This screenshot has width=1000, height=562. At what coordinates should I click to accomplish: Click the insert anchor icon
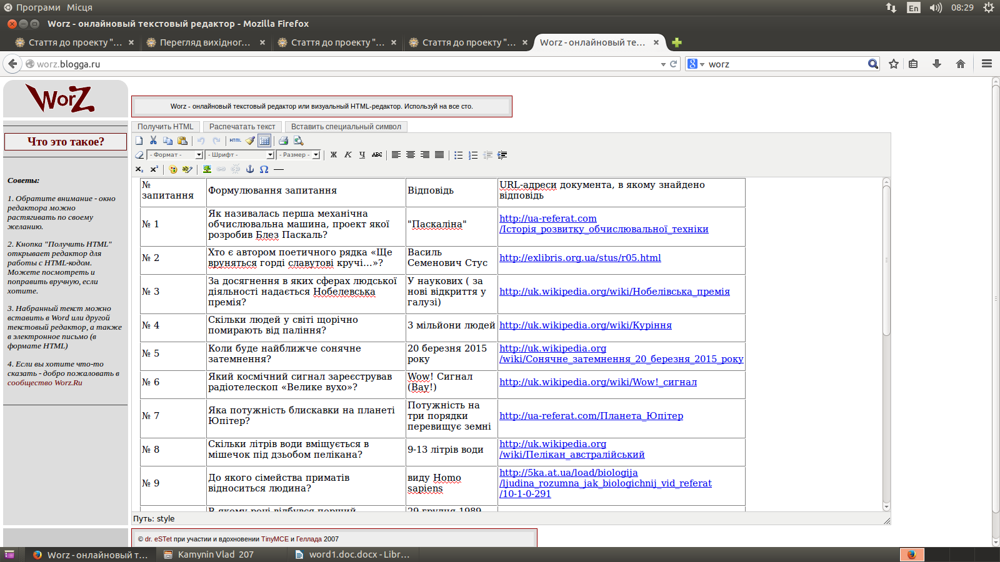click(x=250, y=169)
